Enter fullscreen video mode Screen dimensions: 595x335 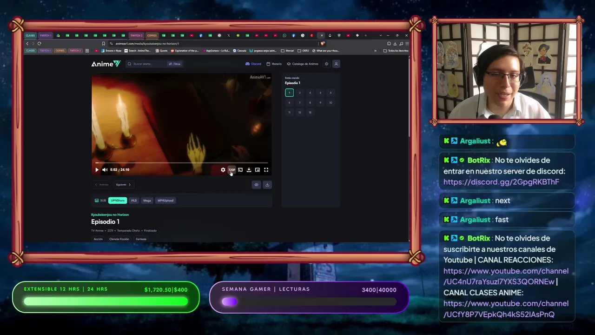coord(266,170)
